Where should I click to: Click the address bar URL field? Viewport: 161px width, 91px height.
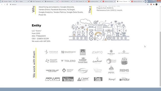click(x=78, y=5)
